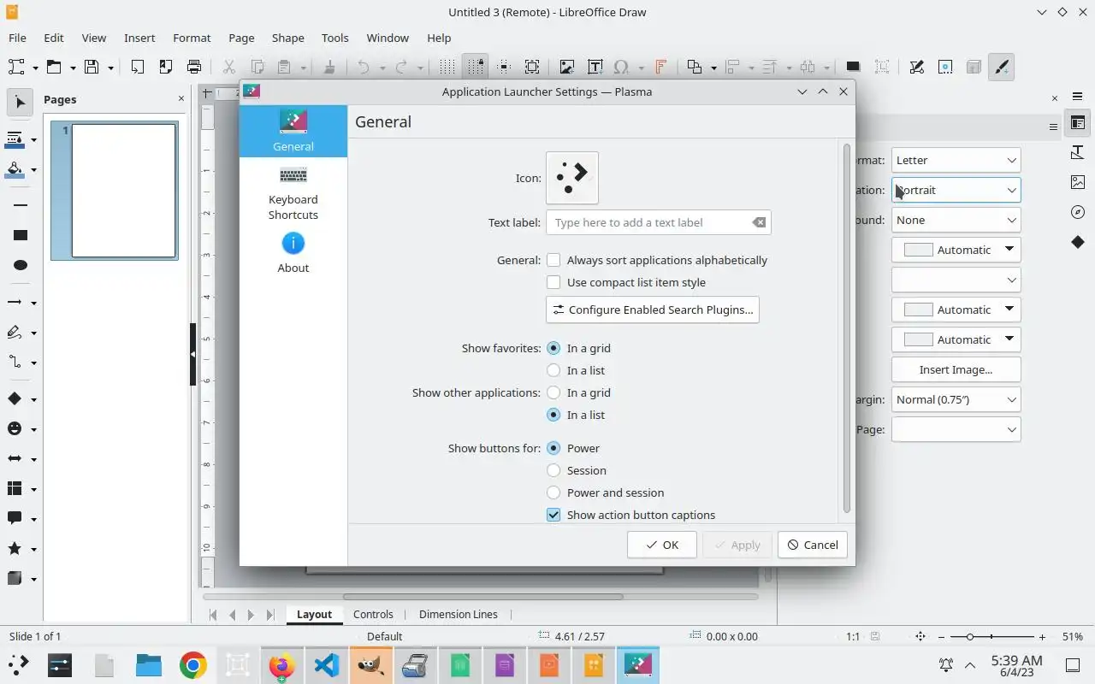The width and height of the screenshot is (1095, 684).
Task: Select Show favorites In a grid
Action: coord(579,348)
